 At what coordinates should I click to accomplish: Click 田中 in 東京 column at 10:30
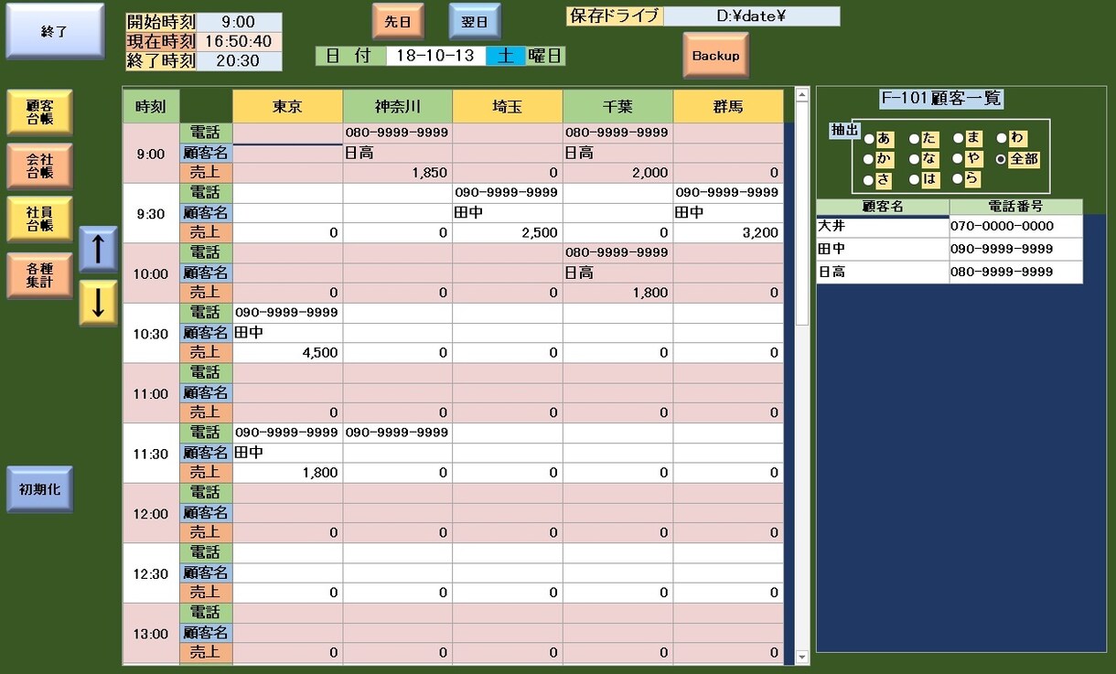(287, 333)
